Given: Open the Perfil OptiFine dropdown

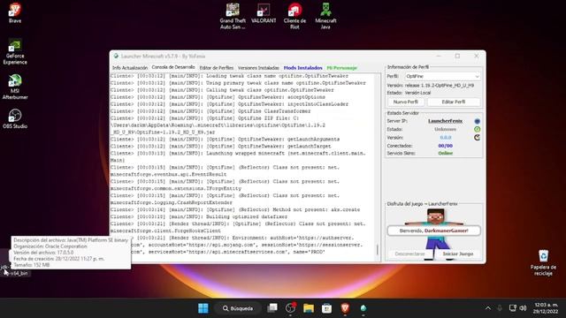Looking at the screenshot, I should [x=442, y=77].
